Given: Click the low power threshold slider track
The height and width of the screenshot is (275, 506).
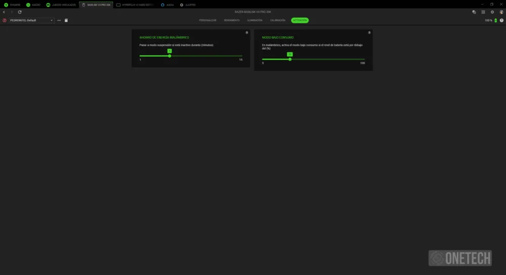Looking at the screenshot, I should click(x=313, y=59).
